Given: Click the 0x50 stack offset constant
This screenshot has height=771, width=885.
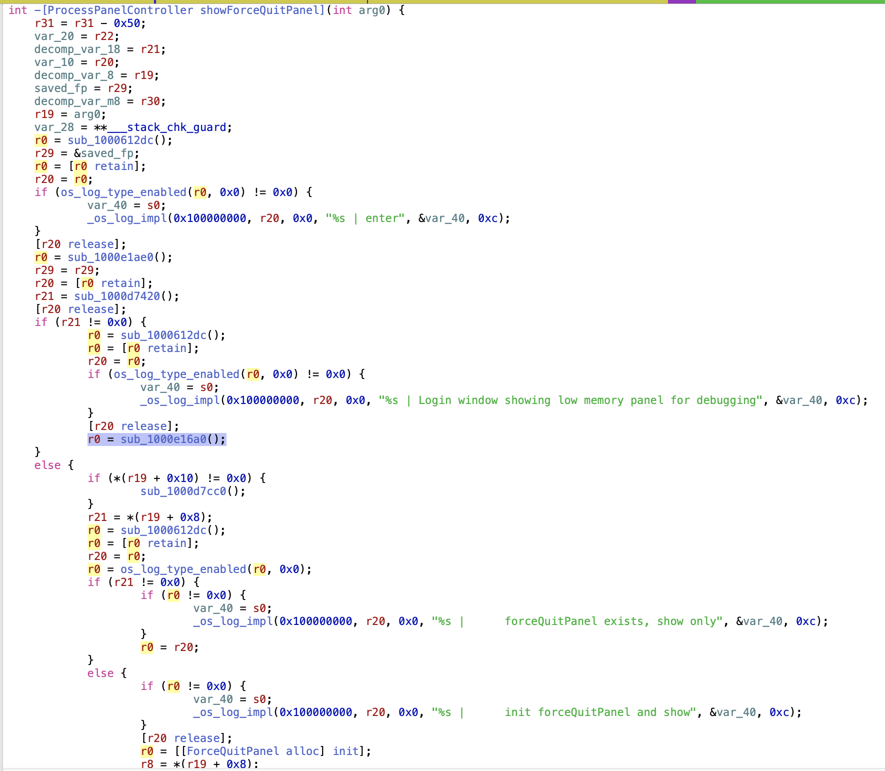Looking at the screenshot, I should coord(128,23).
